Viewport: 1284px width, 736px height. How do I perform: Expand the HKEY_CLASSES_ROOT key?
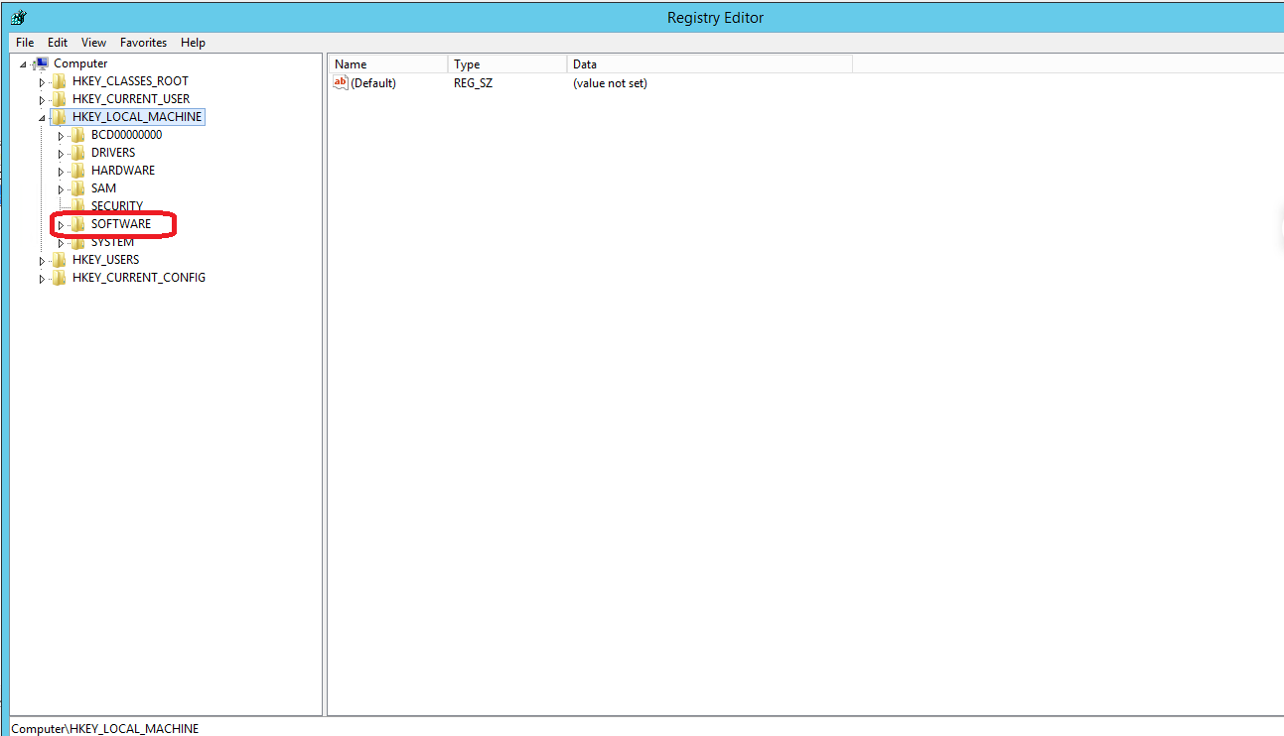(x=42, y=80)
